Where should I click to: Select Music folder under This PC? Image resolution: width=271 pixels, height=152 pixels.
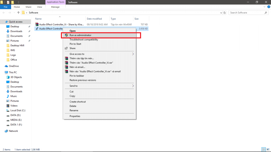[13, 96]
